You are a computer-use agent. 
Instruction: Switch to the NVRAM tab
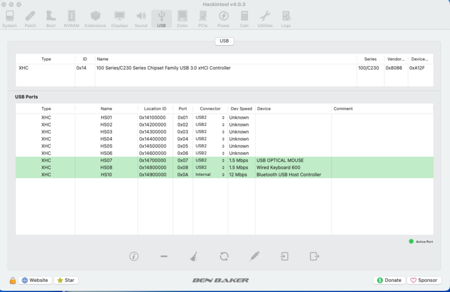(x=71, y=19)
